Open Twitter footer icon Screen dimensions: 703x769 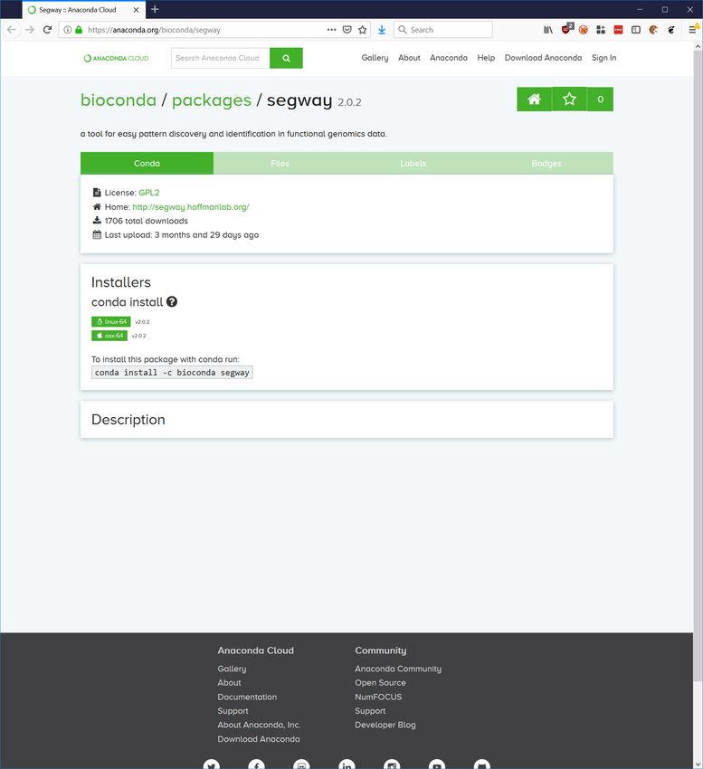(x=212, y=764)
